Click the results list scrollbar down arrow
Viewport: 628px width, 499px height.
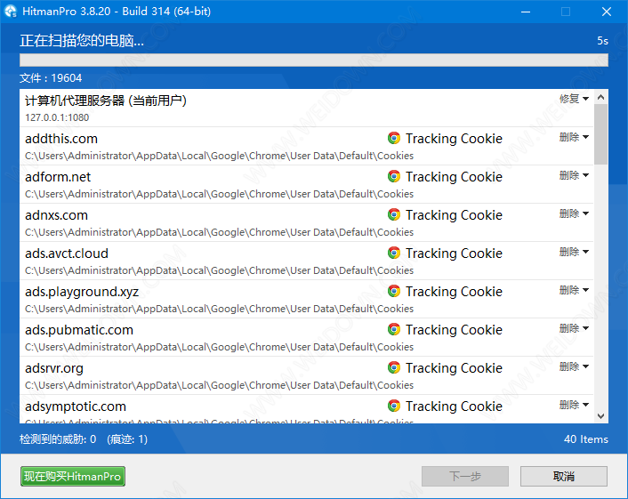point(600,416)
